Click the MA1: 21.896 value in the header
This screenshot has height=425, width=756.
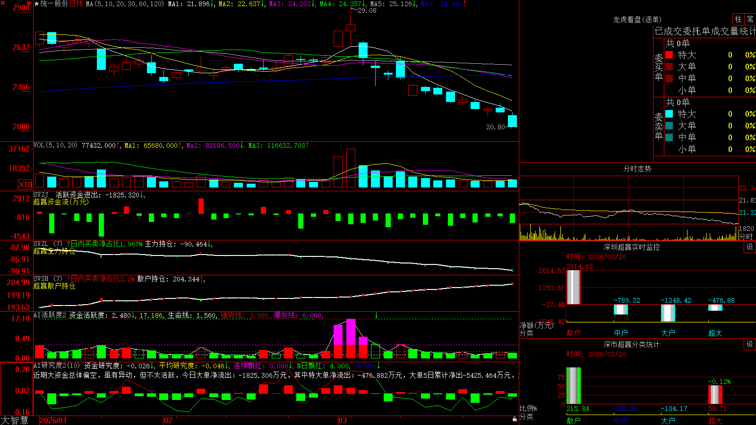(191, 4)
